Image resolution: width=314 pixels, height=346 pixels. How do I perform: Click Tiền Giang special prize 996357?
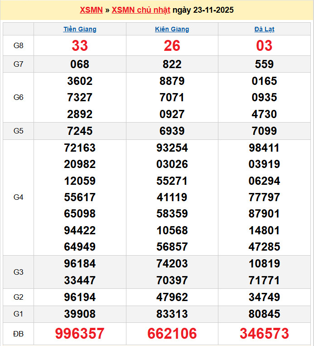point(80,334)
